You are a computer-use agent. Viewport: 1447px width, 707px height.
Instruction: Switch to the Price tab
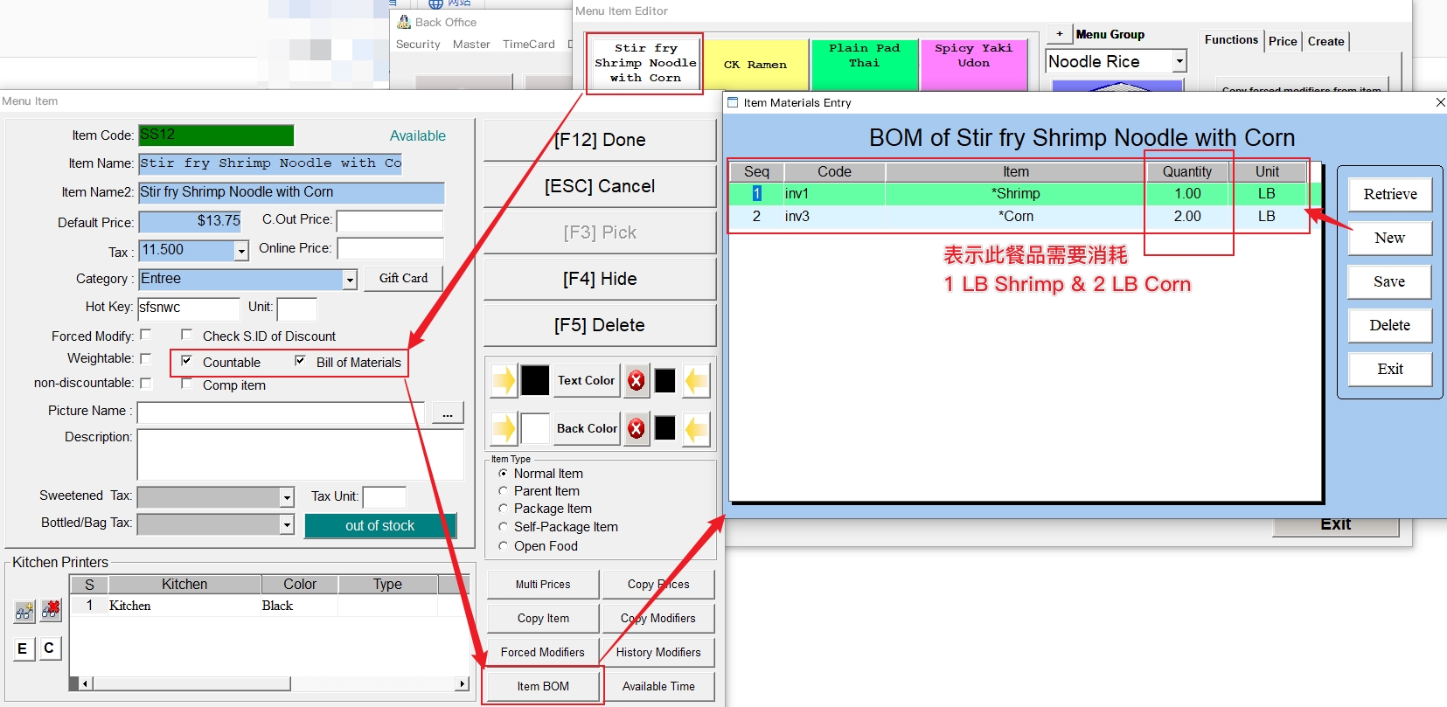(1283, 41)
